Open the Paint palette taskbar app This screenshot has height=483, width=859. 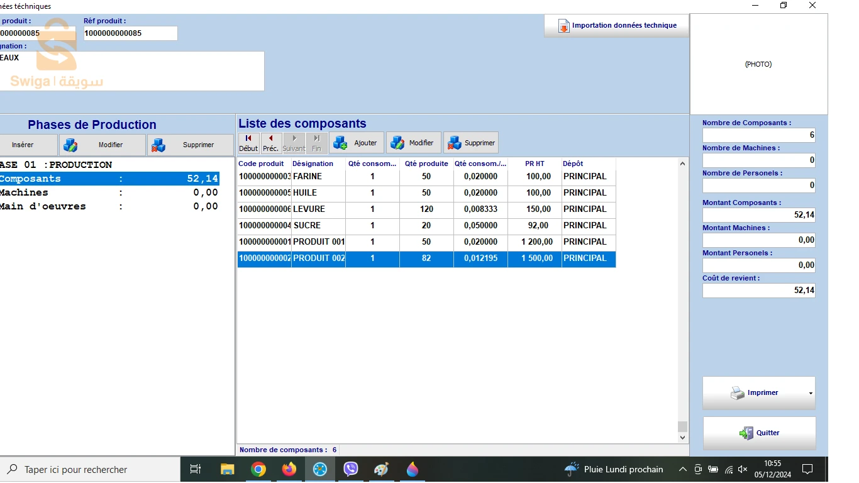coord(382,469)
